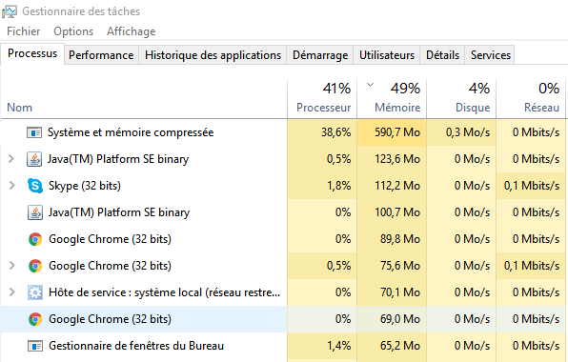Click the Skype icon
The width and height of the screenshot is (568, 362).
point(35,186)
